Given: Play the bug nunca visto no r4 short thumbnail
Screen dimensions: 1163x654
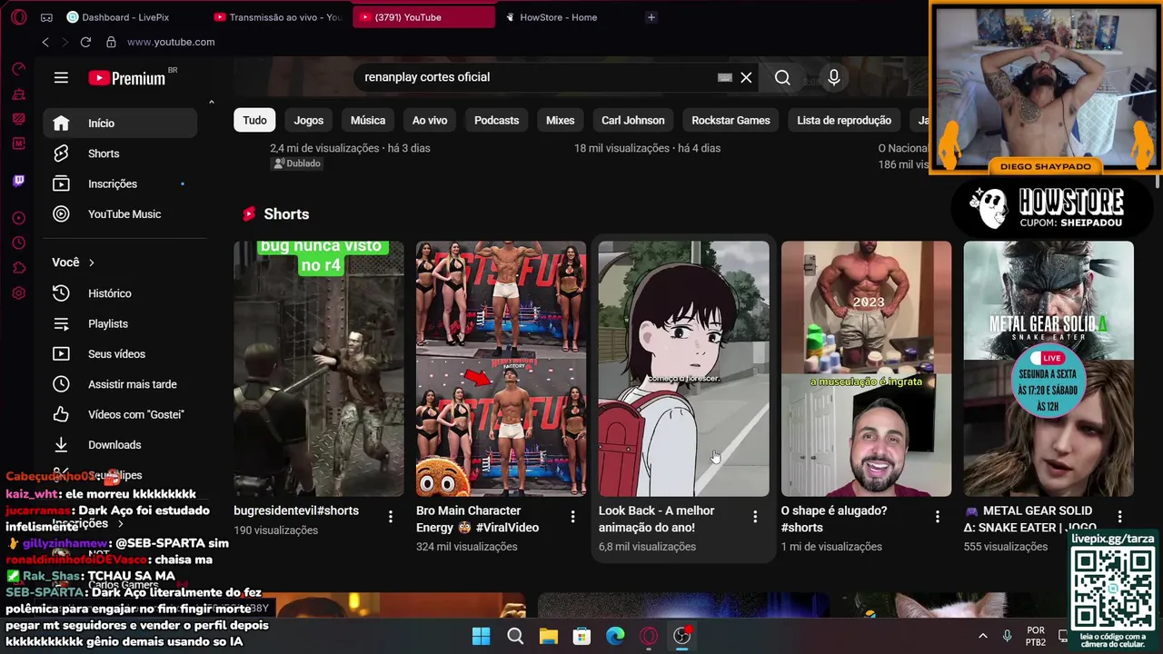Looking at the screenshot, I should [x=319, y=369].
